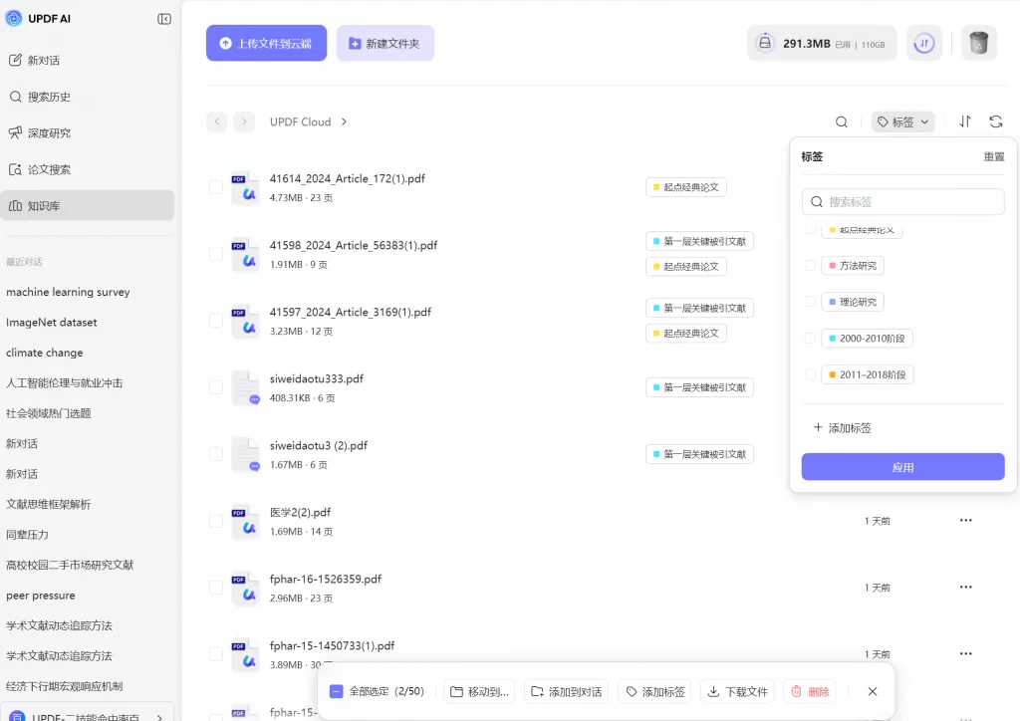
Task: Click the search magnifier icon in toolbar
Action: click(842, 121)
